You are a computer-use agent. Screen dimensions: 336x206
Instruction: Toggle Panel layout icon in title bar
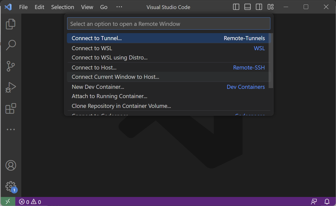248,7
